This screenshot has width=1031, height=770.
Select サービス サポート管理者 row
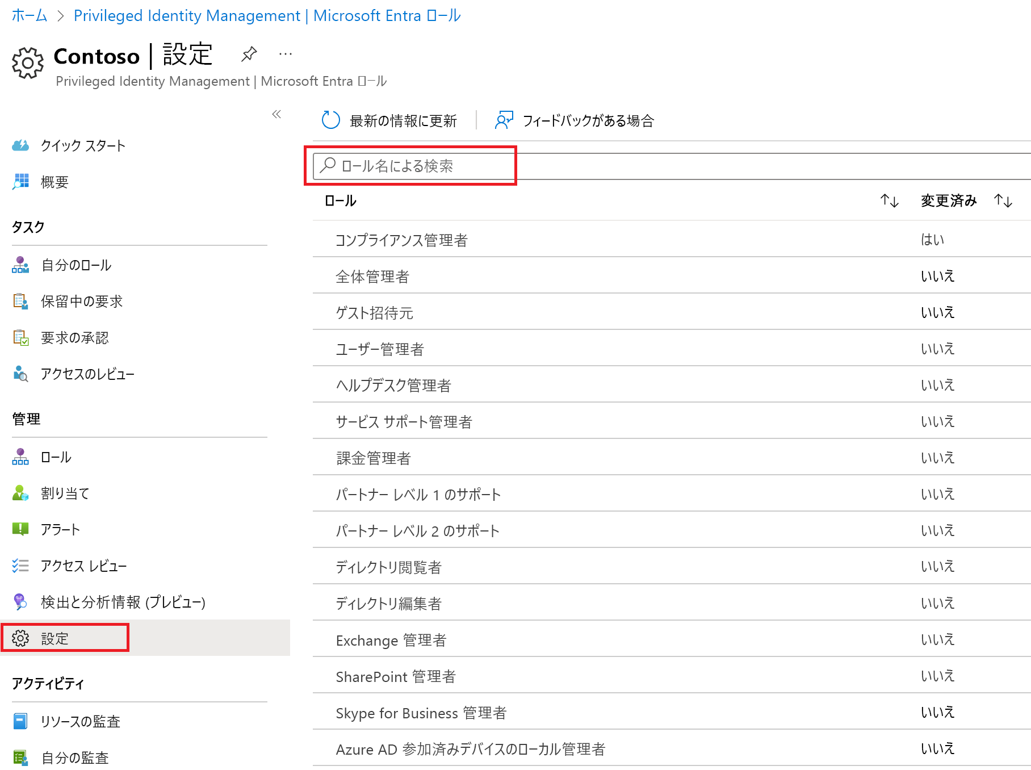672,421
